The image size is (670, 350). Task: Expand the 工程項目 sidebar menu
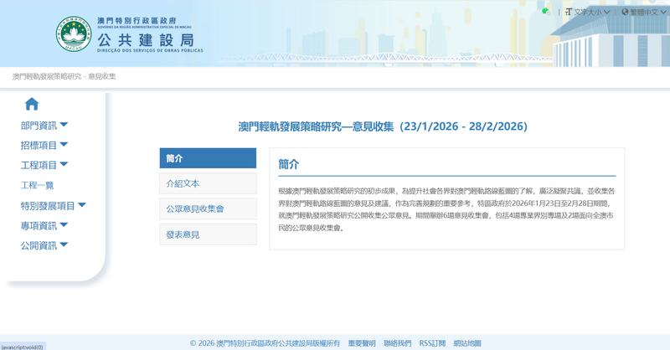44,165
